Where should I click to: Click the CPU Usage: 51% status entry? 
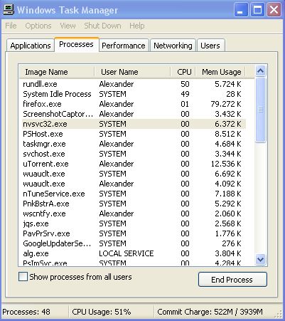[x=102, y=312]
